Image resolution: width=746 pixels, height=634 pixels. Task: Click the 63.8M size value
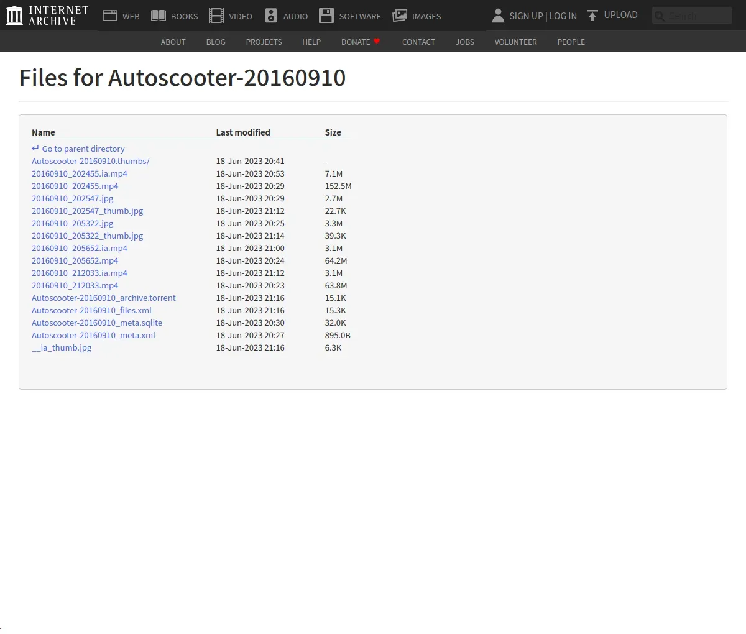(336, 285)
